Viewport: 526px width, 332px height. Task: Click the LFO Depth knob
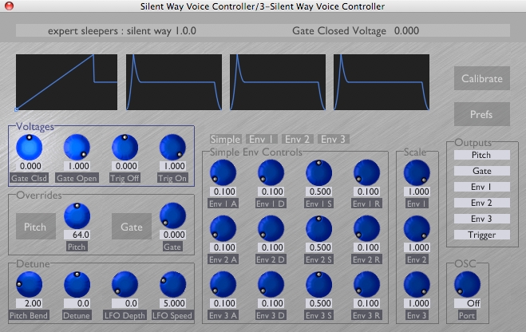[x=125, y=284]
